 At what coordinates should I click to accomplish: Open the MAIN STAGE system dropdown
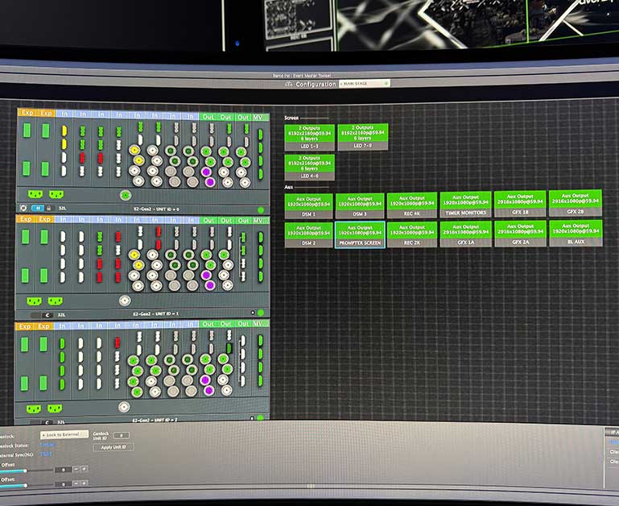click(x=364, y=83)
